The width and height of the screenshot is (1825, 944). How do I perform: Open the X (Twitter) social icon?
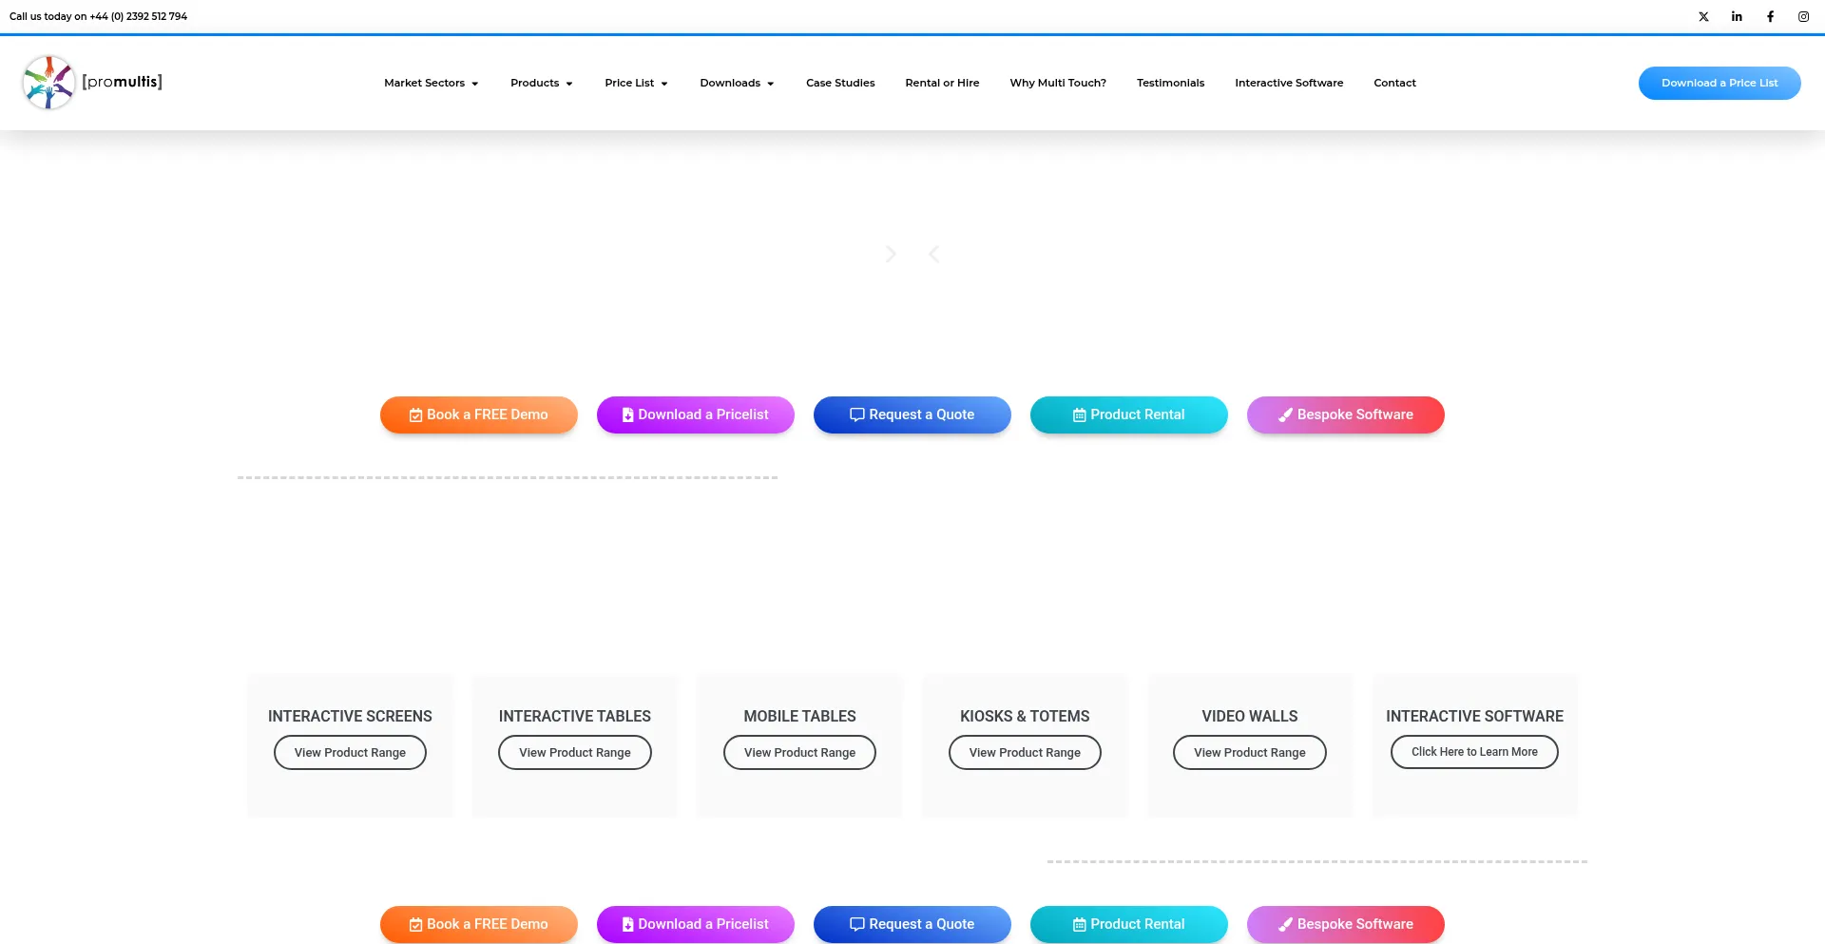(1703, 16)
